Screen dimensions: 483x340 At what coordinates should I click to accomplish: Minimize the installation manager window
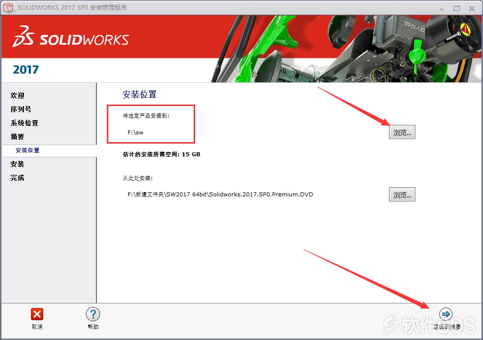[x=441, y=9]
